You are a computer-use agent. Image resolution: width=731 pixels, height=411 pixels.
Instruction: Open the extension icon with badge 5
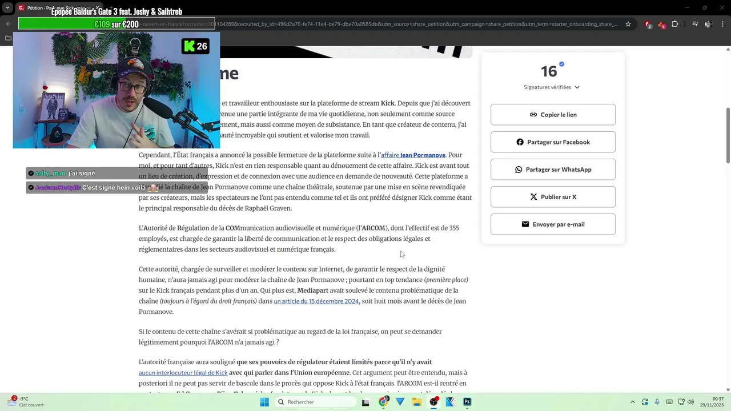point(661,25)
